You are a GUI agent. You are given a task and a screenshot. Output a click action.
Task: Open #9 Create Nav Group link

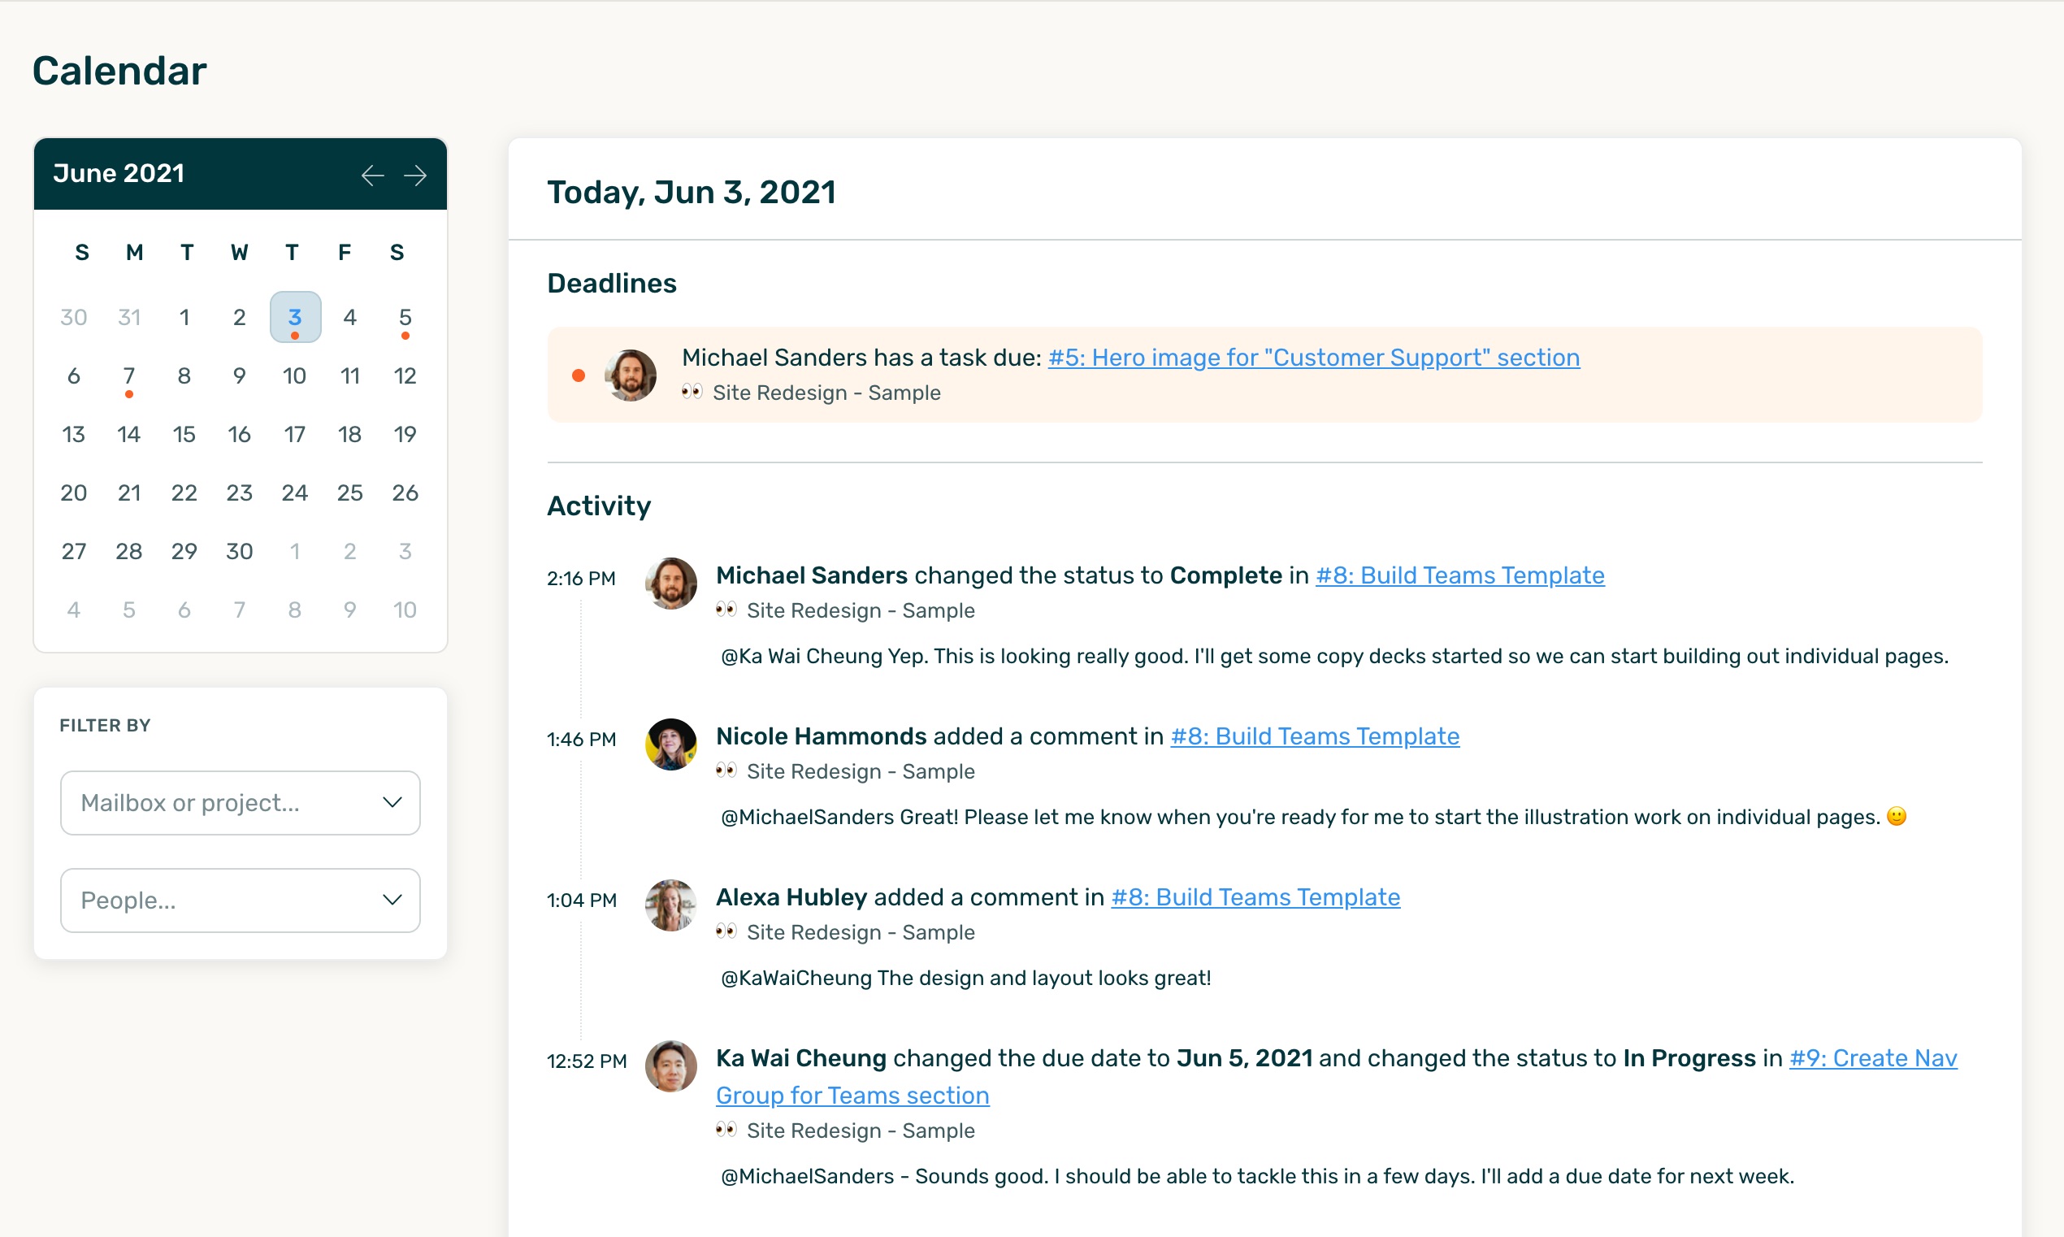pyautogui.click(x=1872, y=1057)
